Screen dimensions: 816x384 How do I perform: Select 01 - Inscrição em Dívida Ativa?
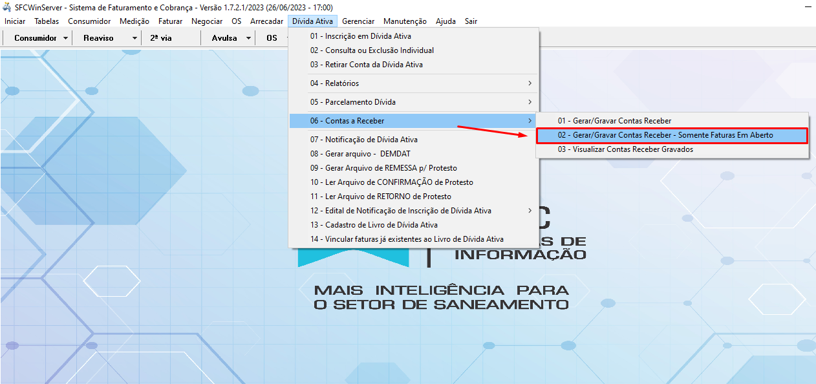(x=360, y=36)
